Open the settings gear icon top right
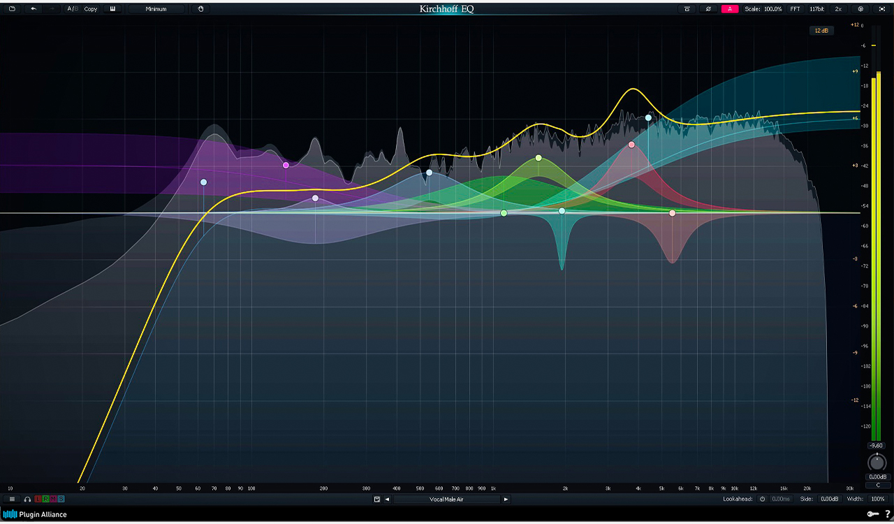This screenshot has height=524, width=894. point(861,9)
